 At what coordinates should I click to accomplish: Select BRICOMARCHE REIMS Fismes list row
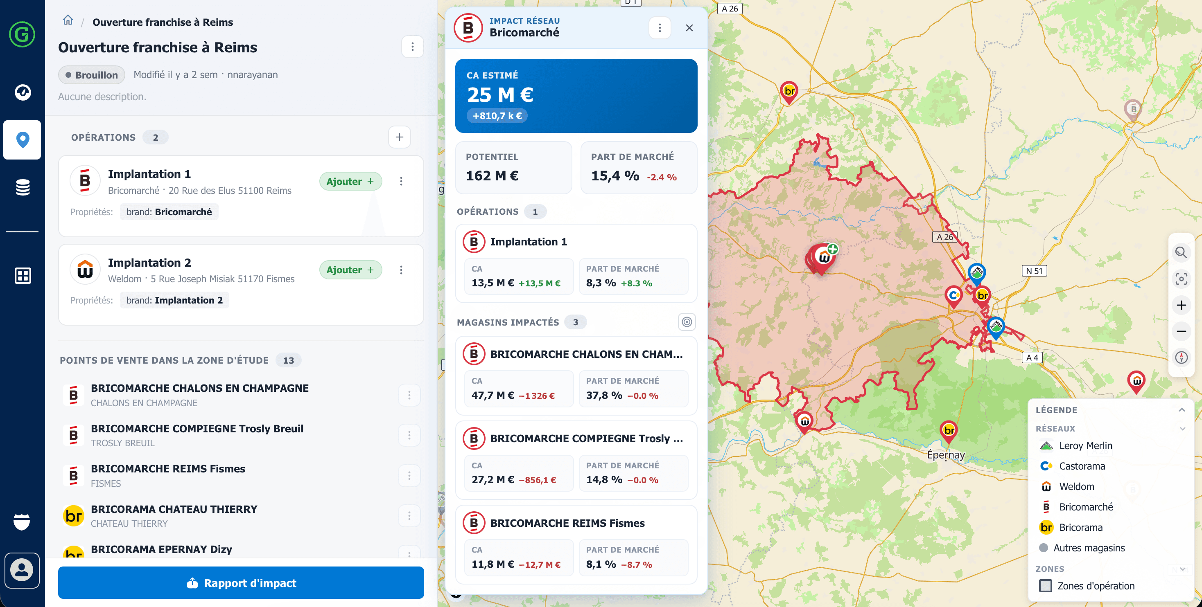click(x=241, y=476)
